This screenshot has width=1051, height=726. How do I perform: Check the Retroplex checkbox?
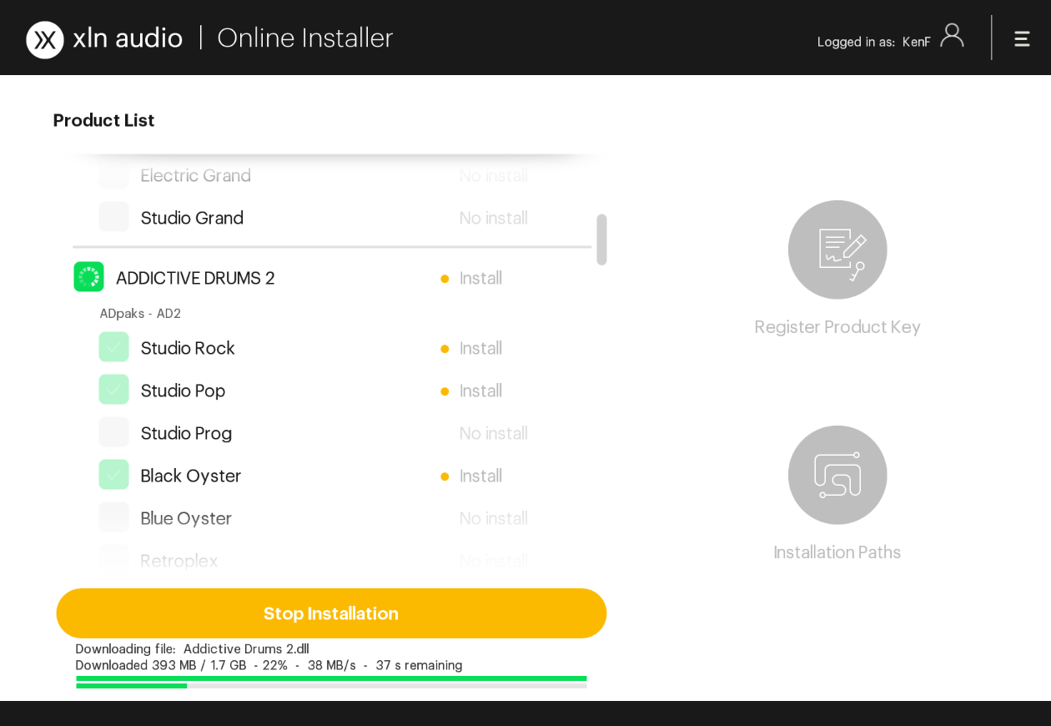click(x=113, y=560)
